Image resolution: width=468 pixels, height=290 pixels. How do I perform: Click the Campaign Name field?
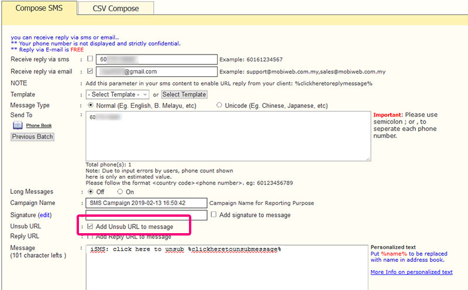146,203
